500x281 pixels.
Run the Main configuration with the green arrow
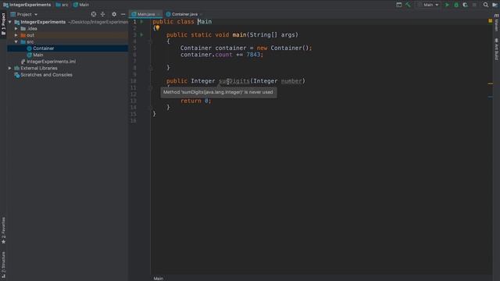[x=447, y=5]
